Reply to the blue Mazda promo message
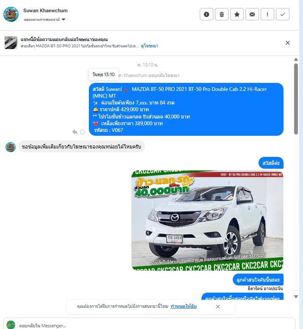The width and height of the screenshot is (303, 329). [x=75, y=132]
